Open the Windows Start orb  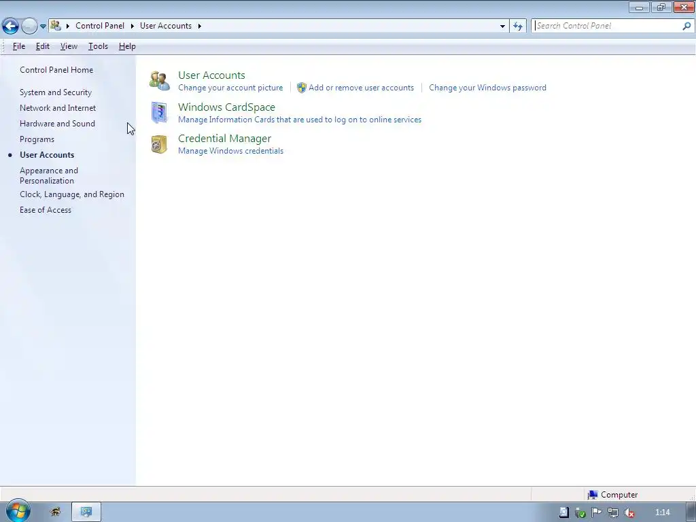[18, 511]
